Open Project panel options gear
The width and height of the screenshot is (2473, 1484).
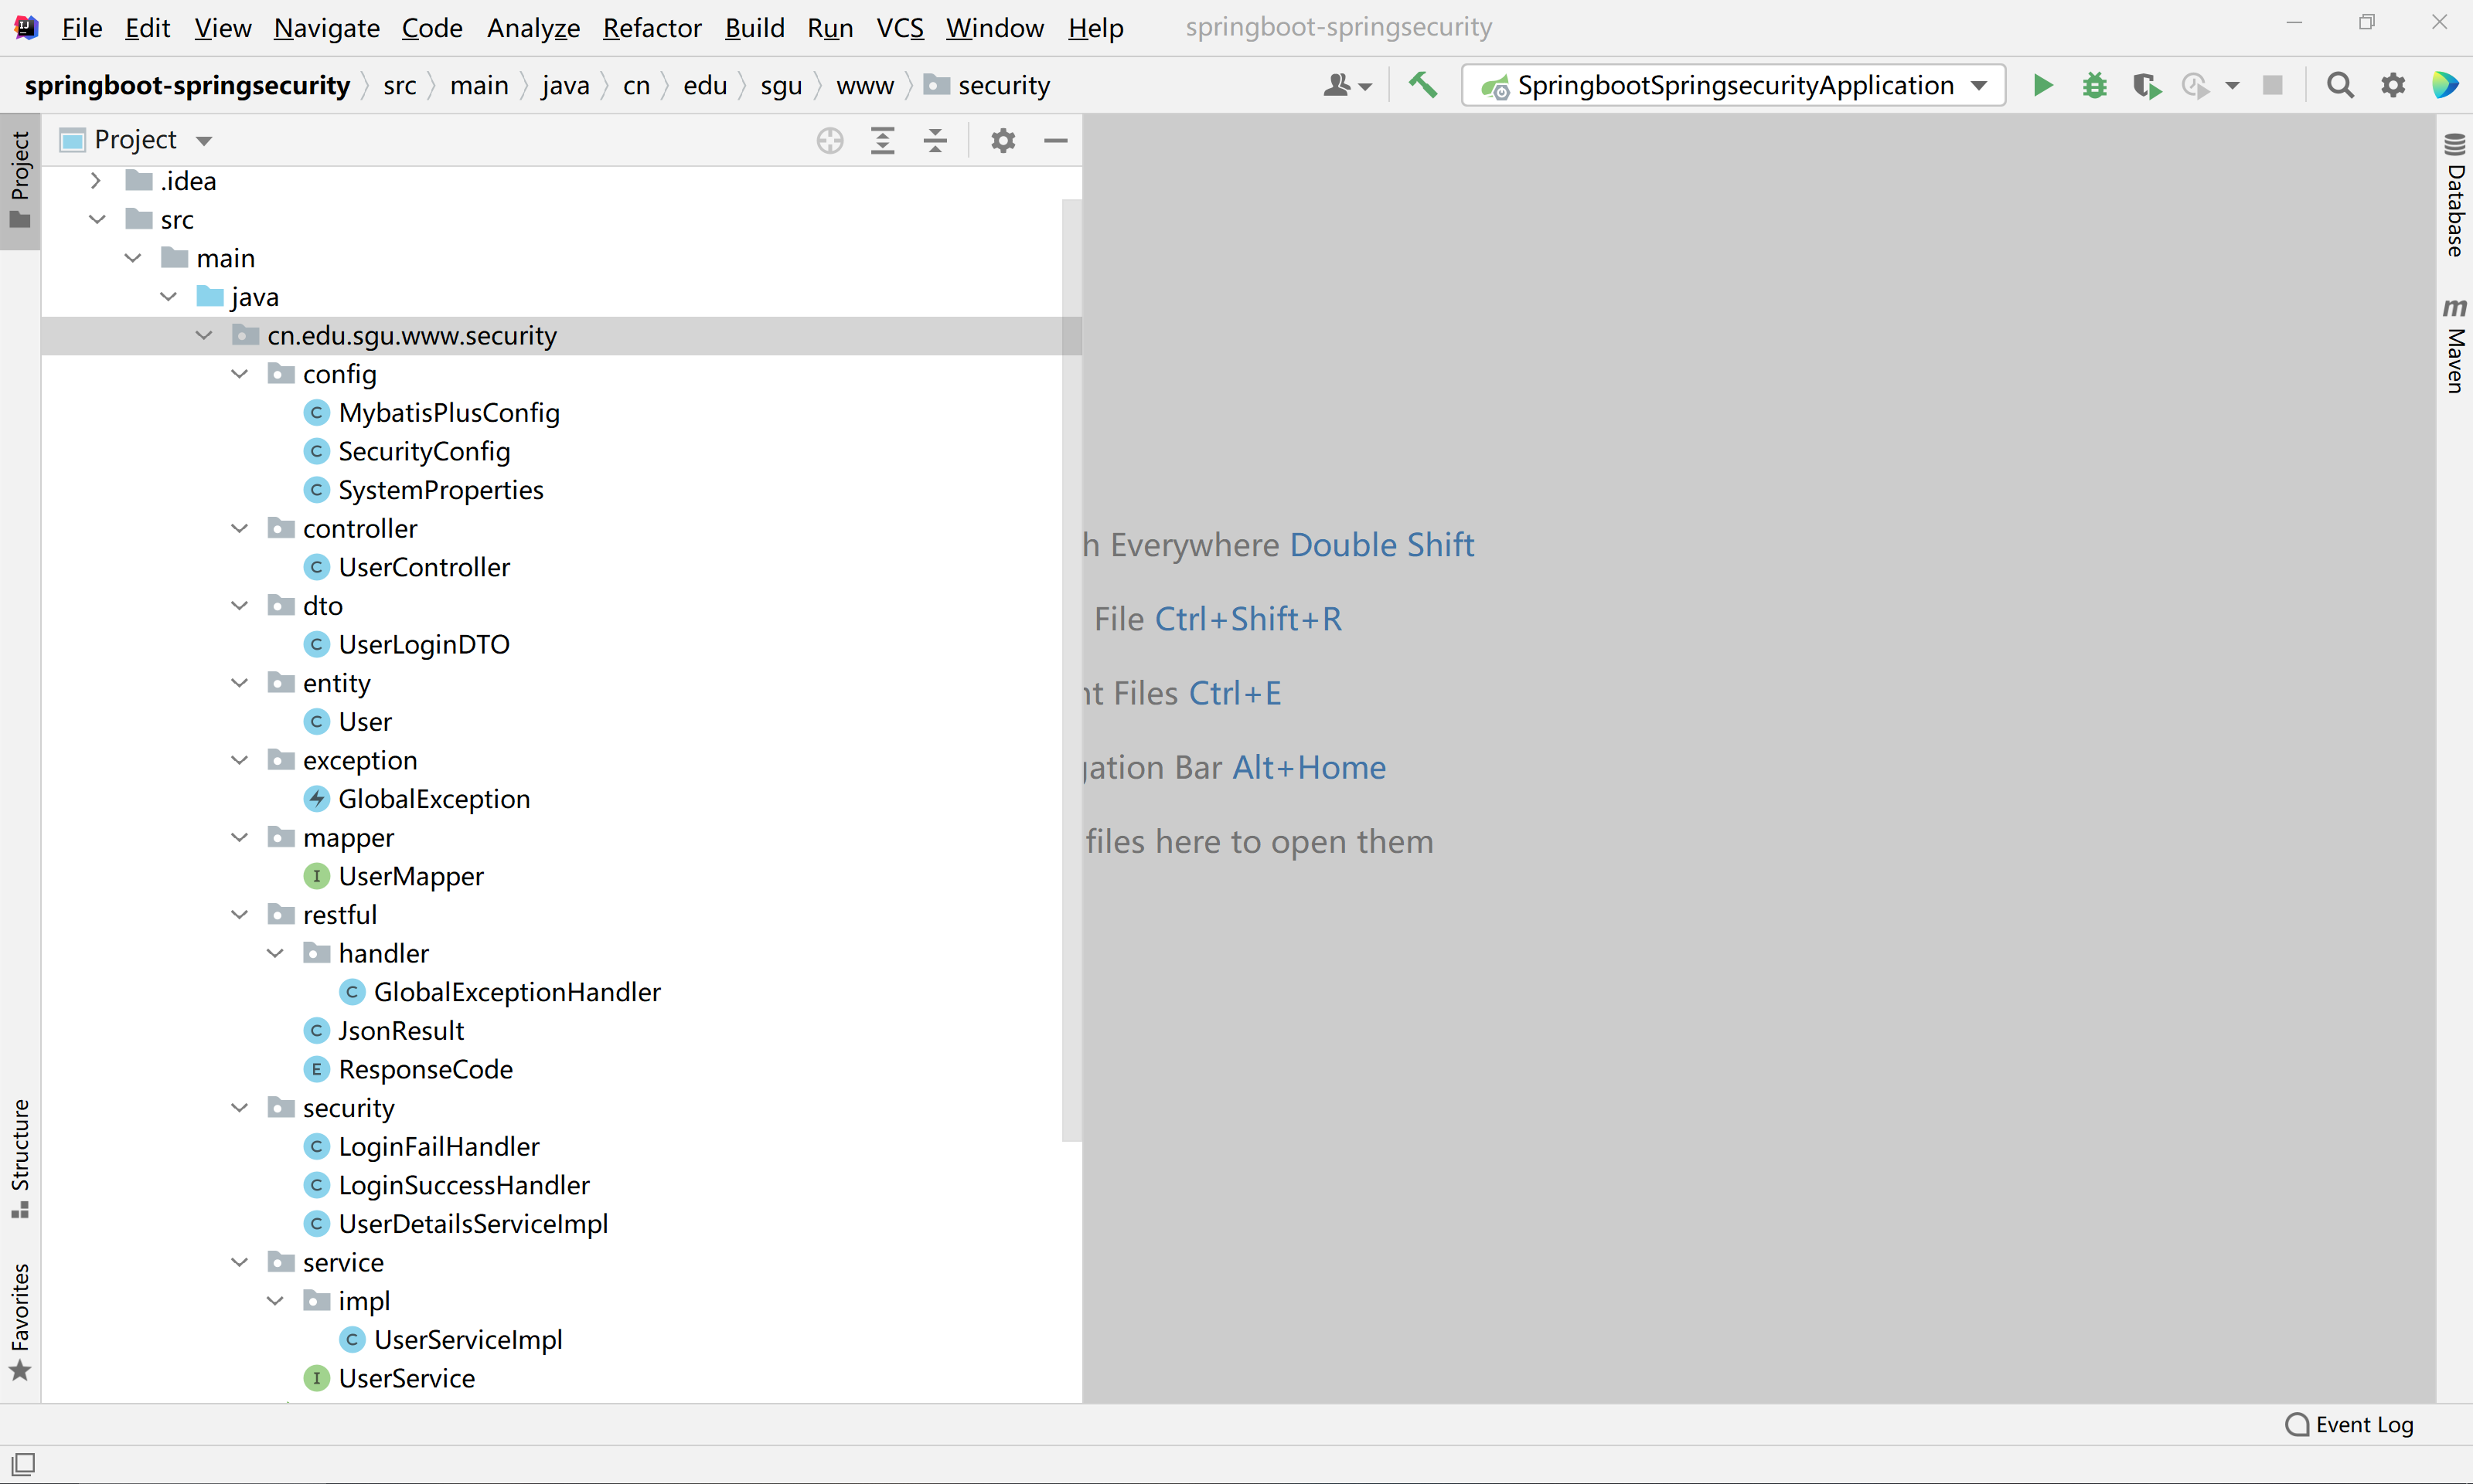point(1003,140)
